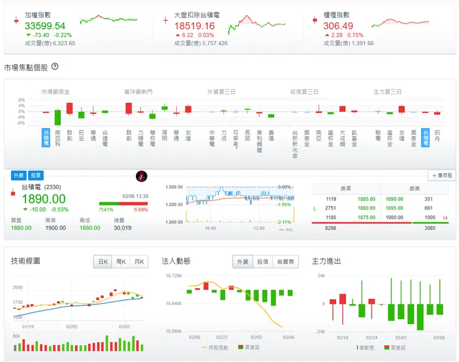The width and height of the screenshot is (459, 362).
Task: Select 南亞 under 投信買三日
Action: point(319,135)
